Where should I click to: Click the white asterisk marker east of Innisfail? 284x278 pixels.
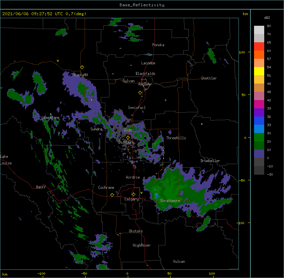pos(165,100)
